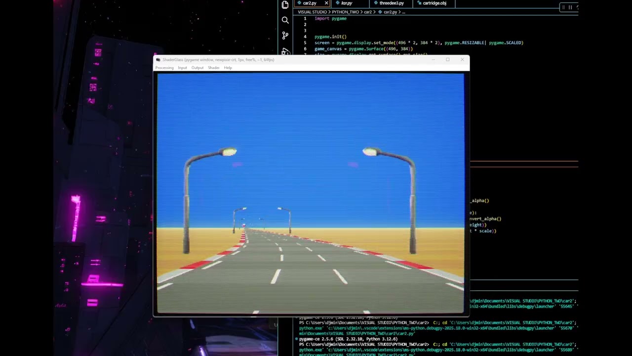Open Source Control icon in VS Code sidebar
The image size is (632, 356).
click(x=285, y=36)
